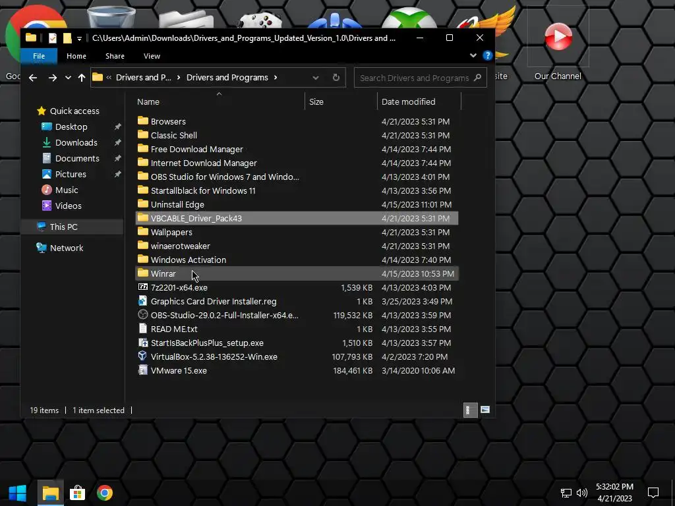Open Videos in the navigation pane
Viewport: 675px width, 506px height.
[x=68, y=206]
